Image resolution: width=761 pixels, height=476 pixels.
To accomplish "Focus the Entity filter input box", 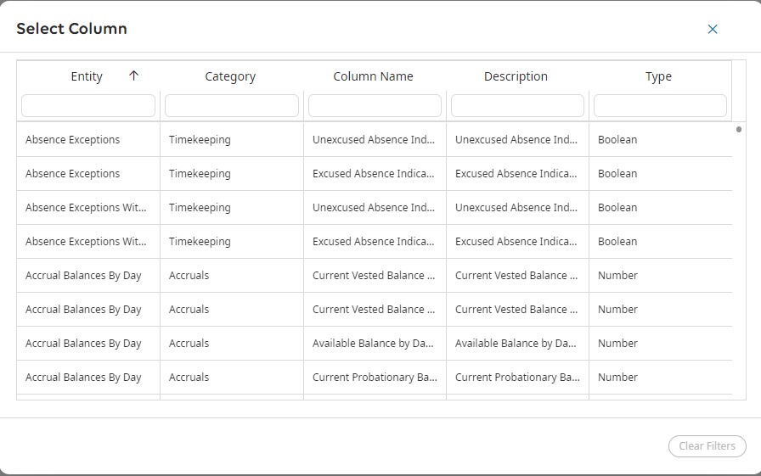I will [88, 105].
